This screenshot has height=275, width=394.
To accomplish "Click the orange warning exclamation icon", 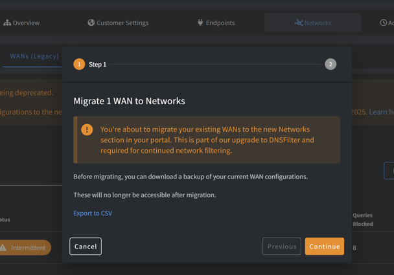I will [x=87, y=129].
